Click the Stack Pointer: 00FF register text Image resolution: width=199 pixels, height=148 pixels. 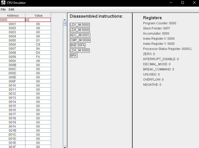tap(156, 28)
